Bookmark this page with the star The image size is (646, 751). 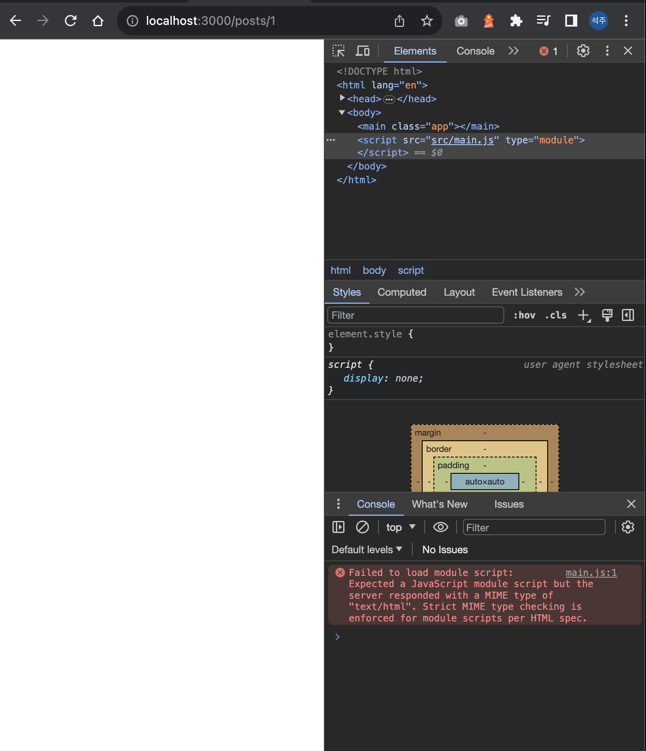coord(427,21)
